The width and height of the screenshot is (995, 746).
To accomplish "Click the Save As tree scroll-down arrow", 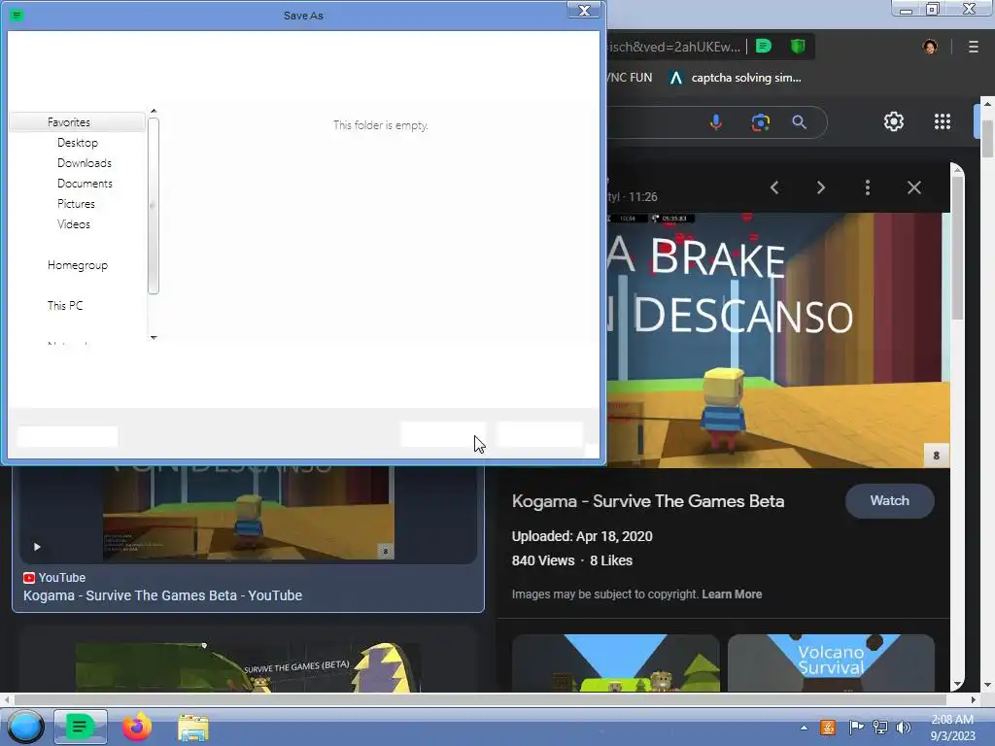I will [154, 337].
